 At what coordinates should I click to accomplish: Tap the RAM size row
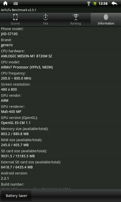tap(60, 143)
